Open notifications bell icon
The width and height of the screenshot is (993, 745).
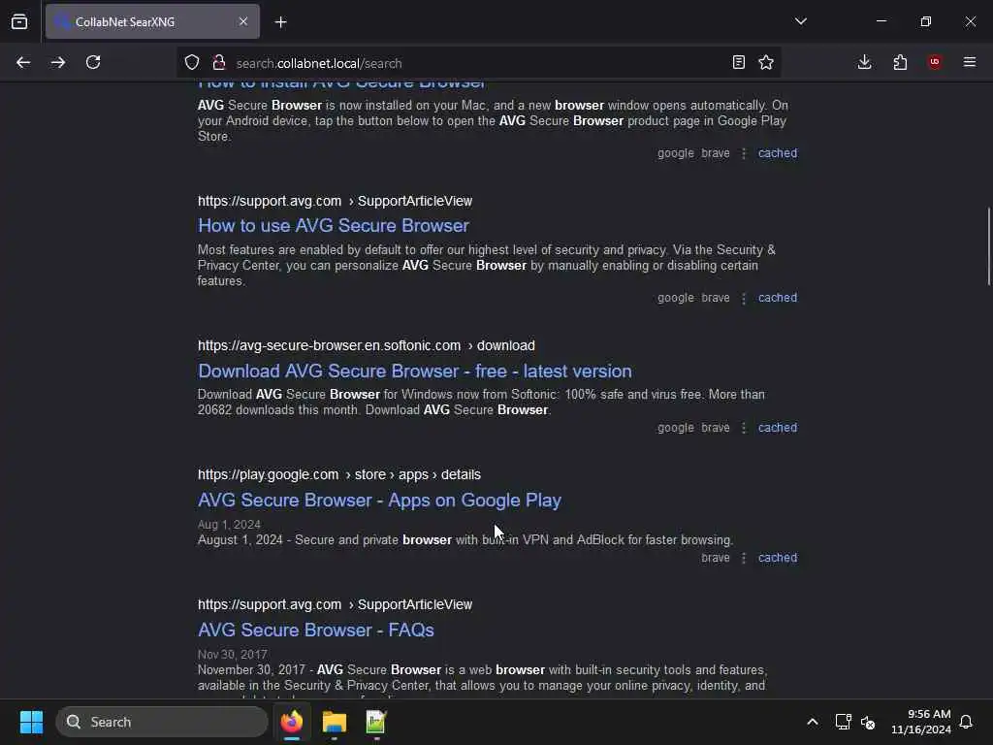tap(966, 722)
